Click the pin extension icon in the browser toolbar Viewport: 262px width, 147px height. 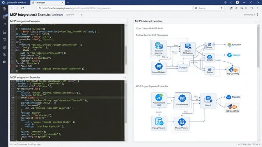tap(236, 8)
